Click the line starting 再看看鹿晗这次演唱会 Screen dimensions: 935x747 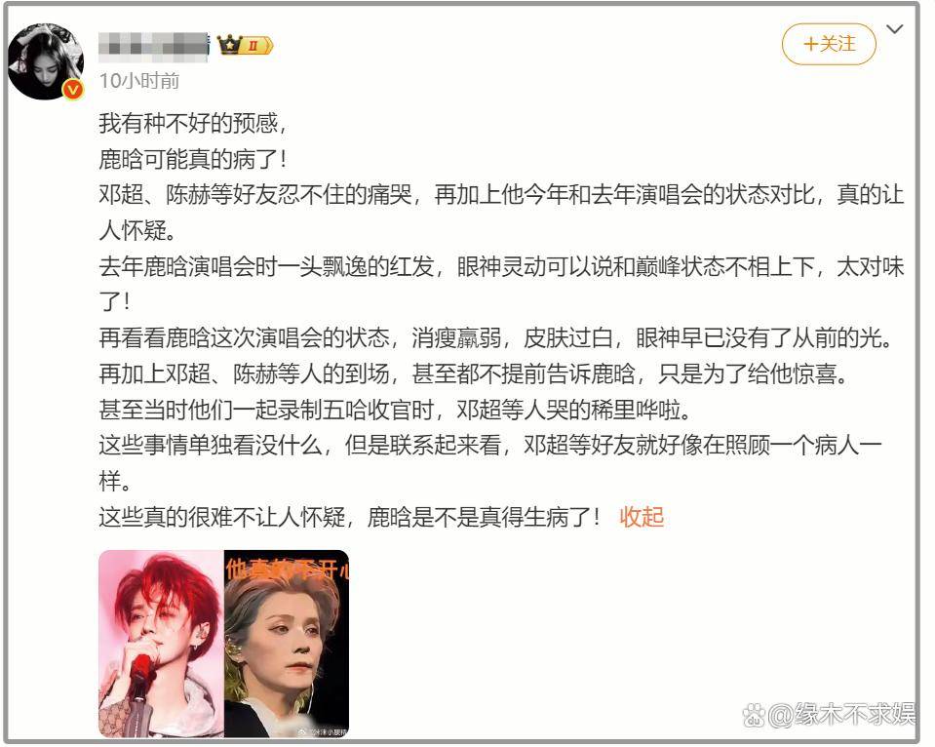click(496, 337)
